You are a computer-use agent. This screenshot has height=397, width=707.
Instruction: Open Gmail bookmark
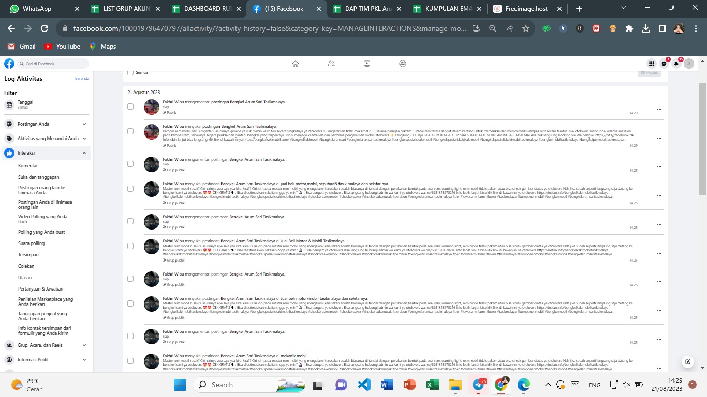pos(22,47)
